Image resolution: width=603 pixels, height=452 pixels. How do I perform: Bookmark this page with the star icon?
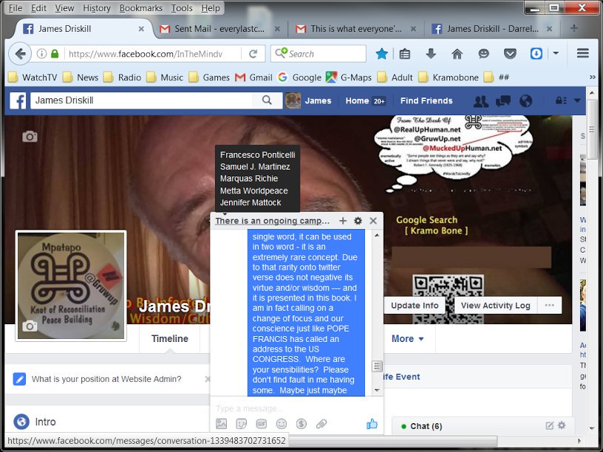point(382,54)
